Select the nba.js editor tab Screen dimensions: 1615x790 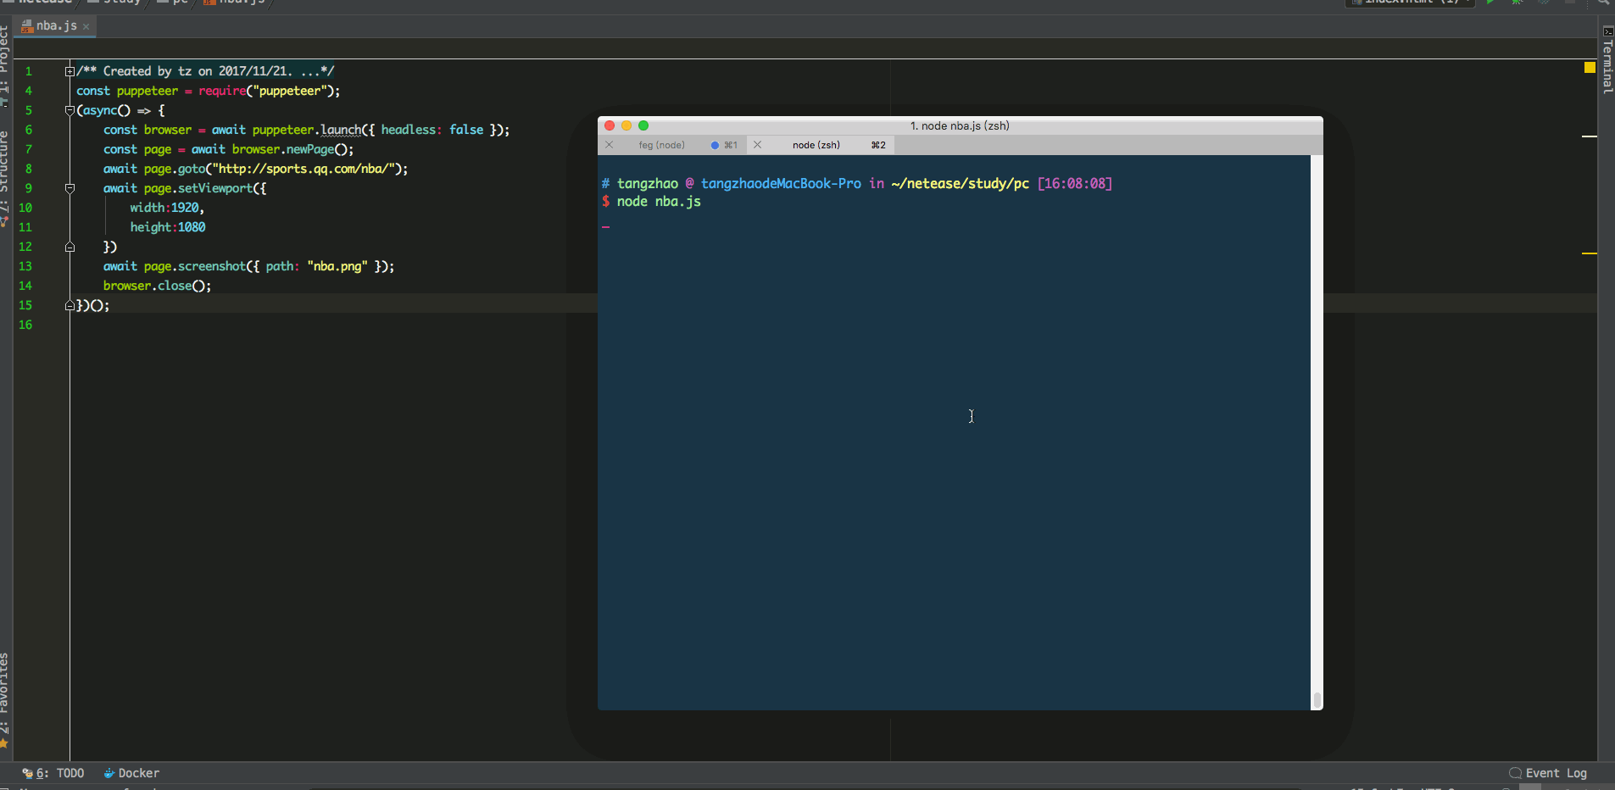[54, 26]
